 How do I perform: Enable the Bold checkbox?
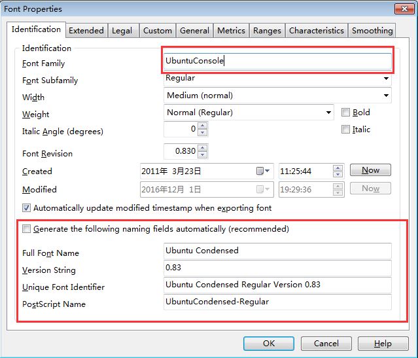pos(346,113)
